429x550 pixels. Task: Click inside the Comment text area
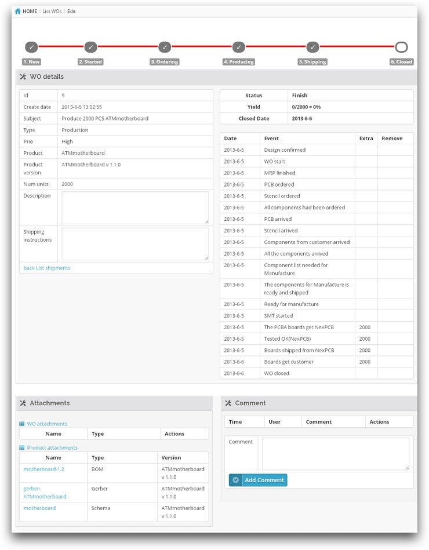(x=336, y=454)
